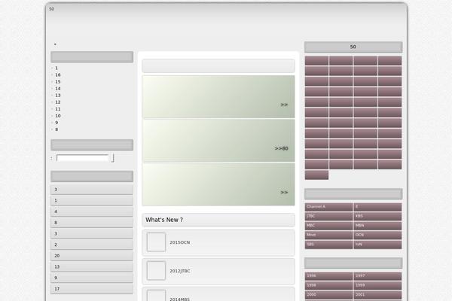Filter by the JTBC network button

click(328, 216)
